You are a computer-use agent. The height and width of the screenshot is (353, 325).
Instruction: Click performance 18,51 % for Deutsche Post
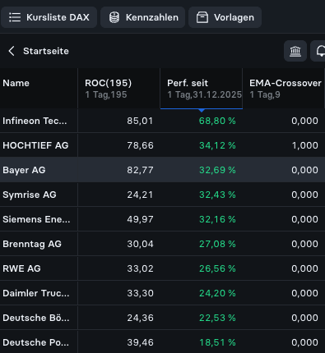point(217,342)
